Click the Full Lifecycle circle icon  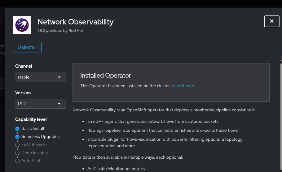coord(17,145)
